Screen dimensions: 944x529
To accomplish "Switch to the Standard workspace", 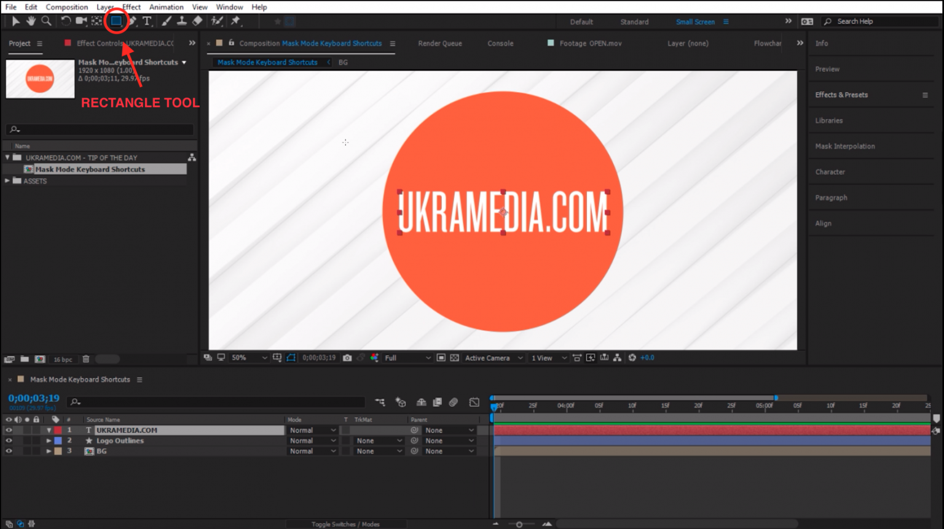I will pyautogui.click(x=634, y=21).
